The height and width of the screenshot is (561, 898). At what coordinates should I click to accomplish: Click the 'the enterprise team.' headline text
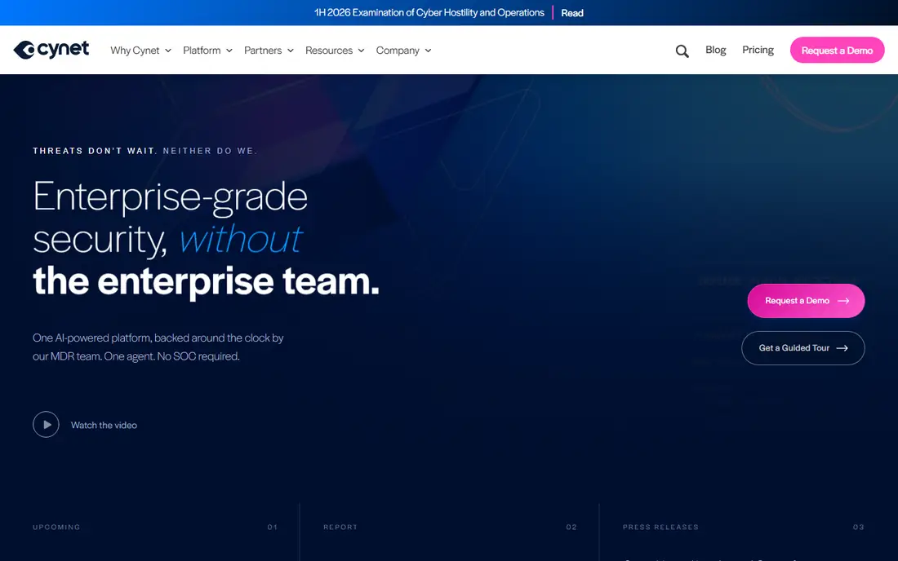pos(207,281)
